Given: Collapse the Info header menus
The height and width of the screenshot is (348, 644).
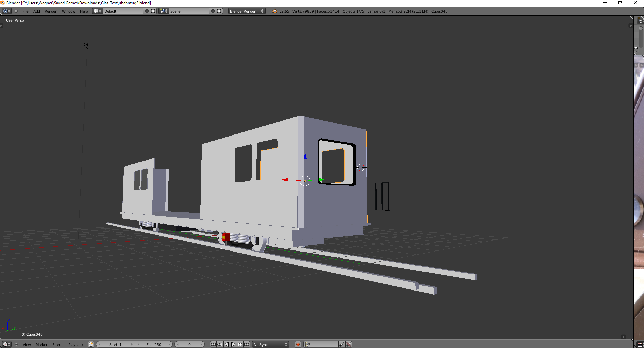Looking at the screenshot, I should pos(16,11).
